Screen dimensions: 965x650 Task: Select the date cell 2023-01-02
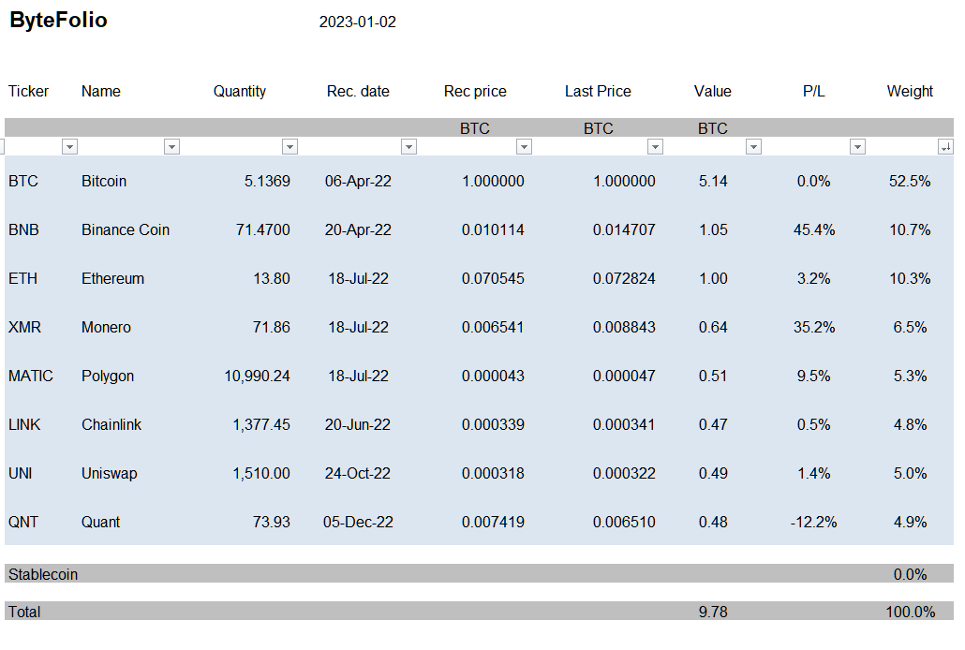358,22
